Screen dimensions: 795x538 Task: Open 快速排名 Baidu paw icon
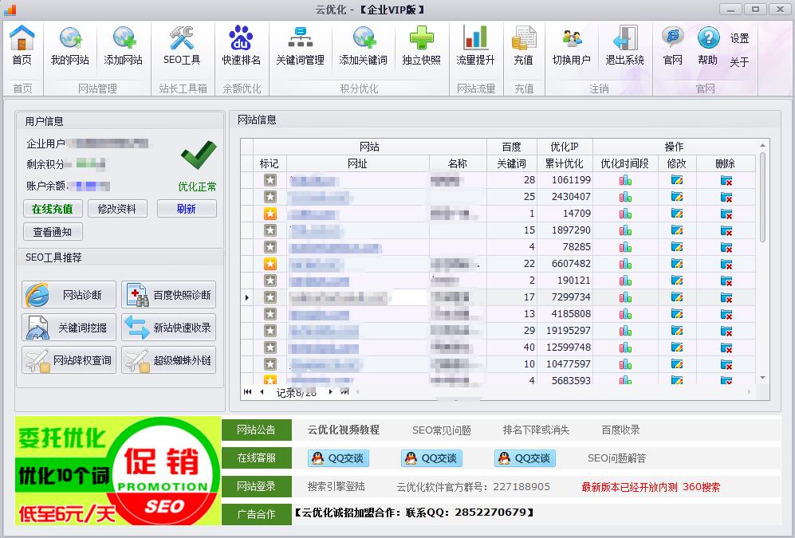[x=241, y=45]
